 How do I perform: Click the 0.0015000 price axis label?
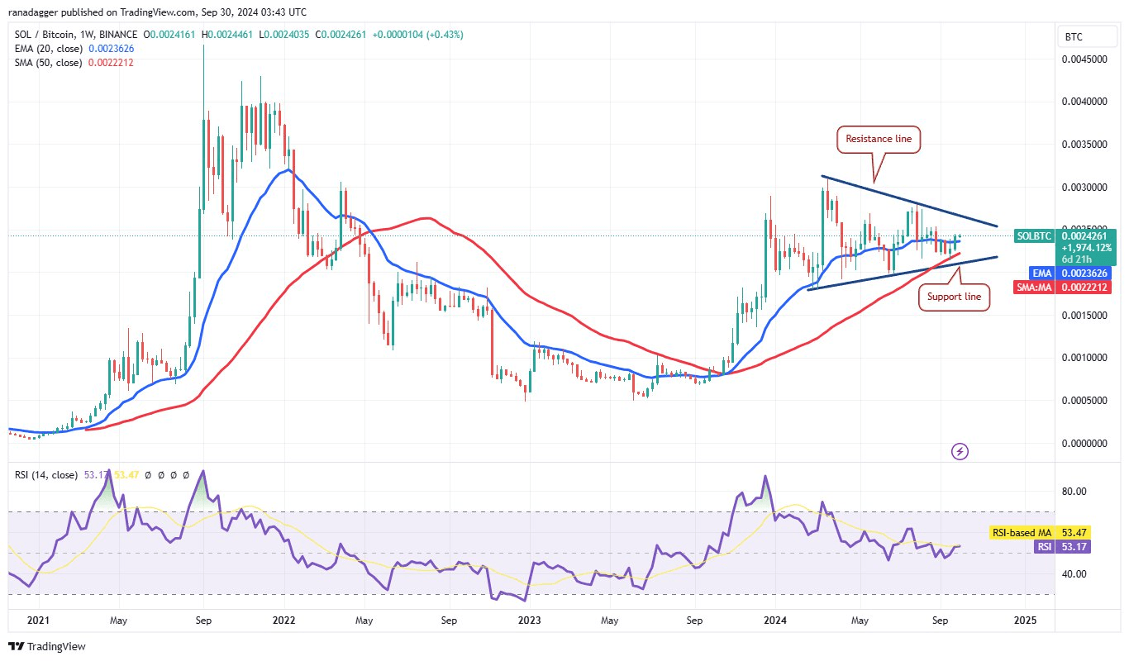pos(1084,316)
